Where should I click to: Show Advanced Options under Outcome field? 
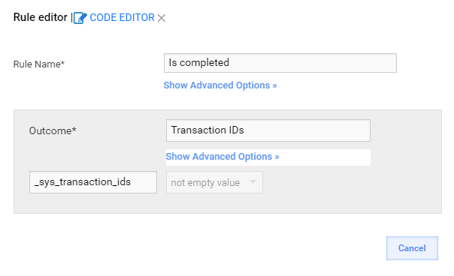(222, 156)
